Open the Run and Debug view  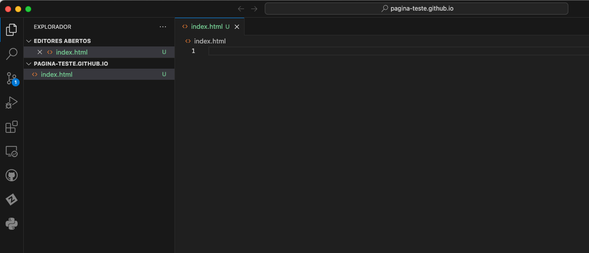(11, 103)
